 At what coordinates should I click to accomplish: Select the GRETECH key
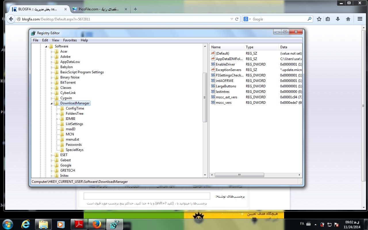[68, 170]
